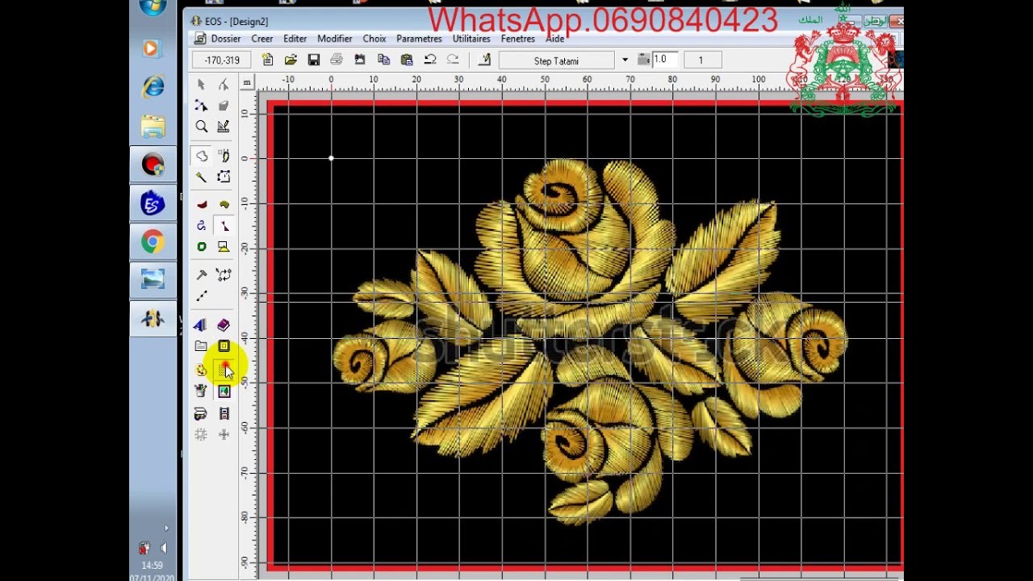This screenshot has height=581, width=1033.
Task: Pick the green ring shape tool
Action: [201, 247]
